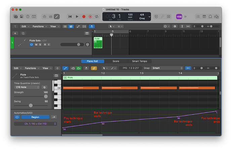Expand control bar overflow double chevron

(185, 16)
